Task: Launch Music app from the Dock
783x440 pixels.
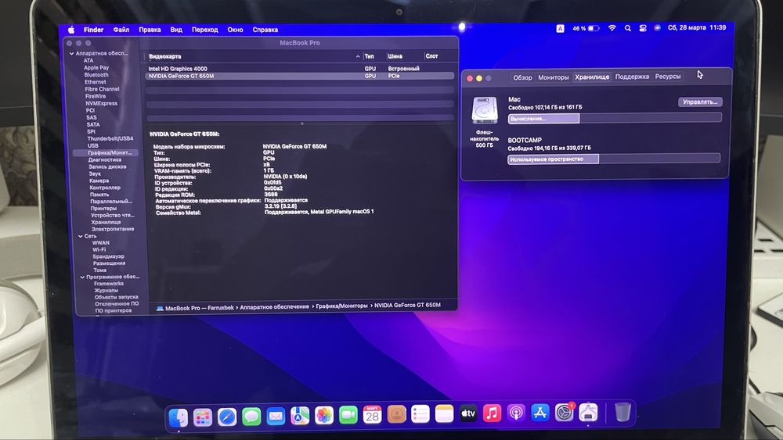Action: tap(492, 413)
